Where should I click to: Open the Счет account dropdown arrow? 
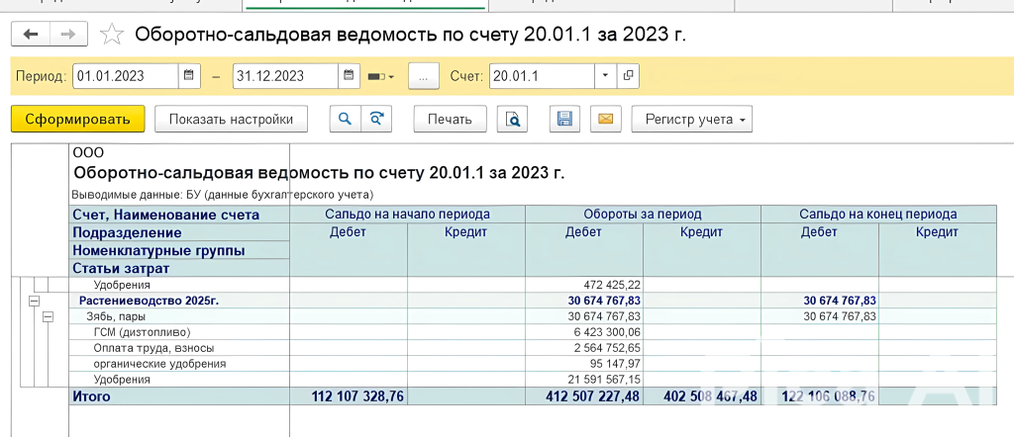605,76
